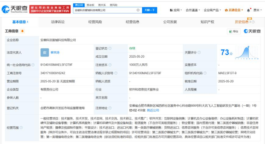Screen dimensions: 265x144
Task: Click the taxpayer ID value beside 纳税人识别号
Action: point(145,73)
